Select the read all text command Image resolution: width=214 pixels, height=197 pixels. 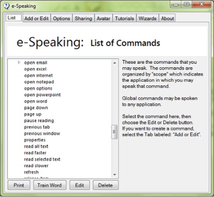coord(36,146)
